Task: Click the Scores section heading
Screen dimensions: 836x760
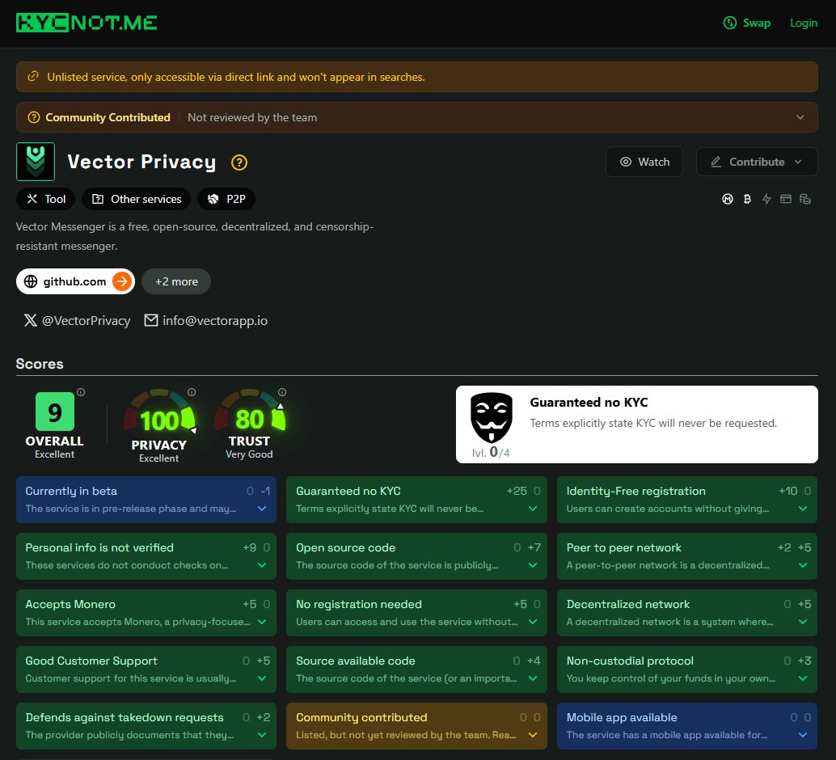Action: pos(40,364)
